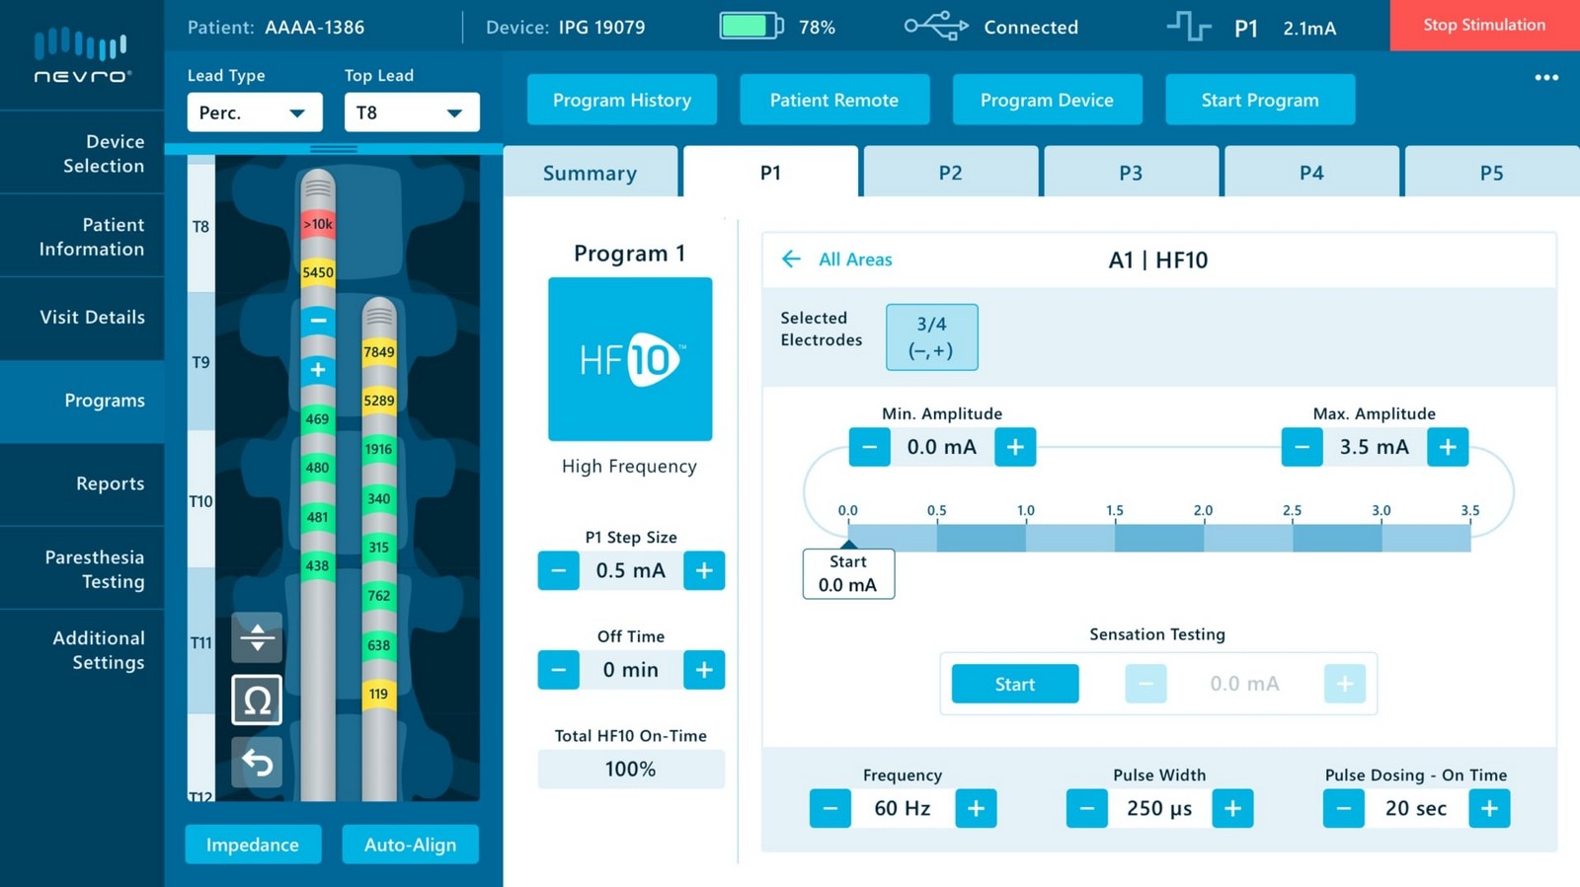Click the 469 impedance electrode
This screenshot has width=1580, height=887.
(318, 419)
